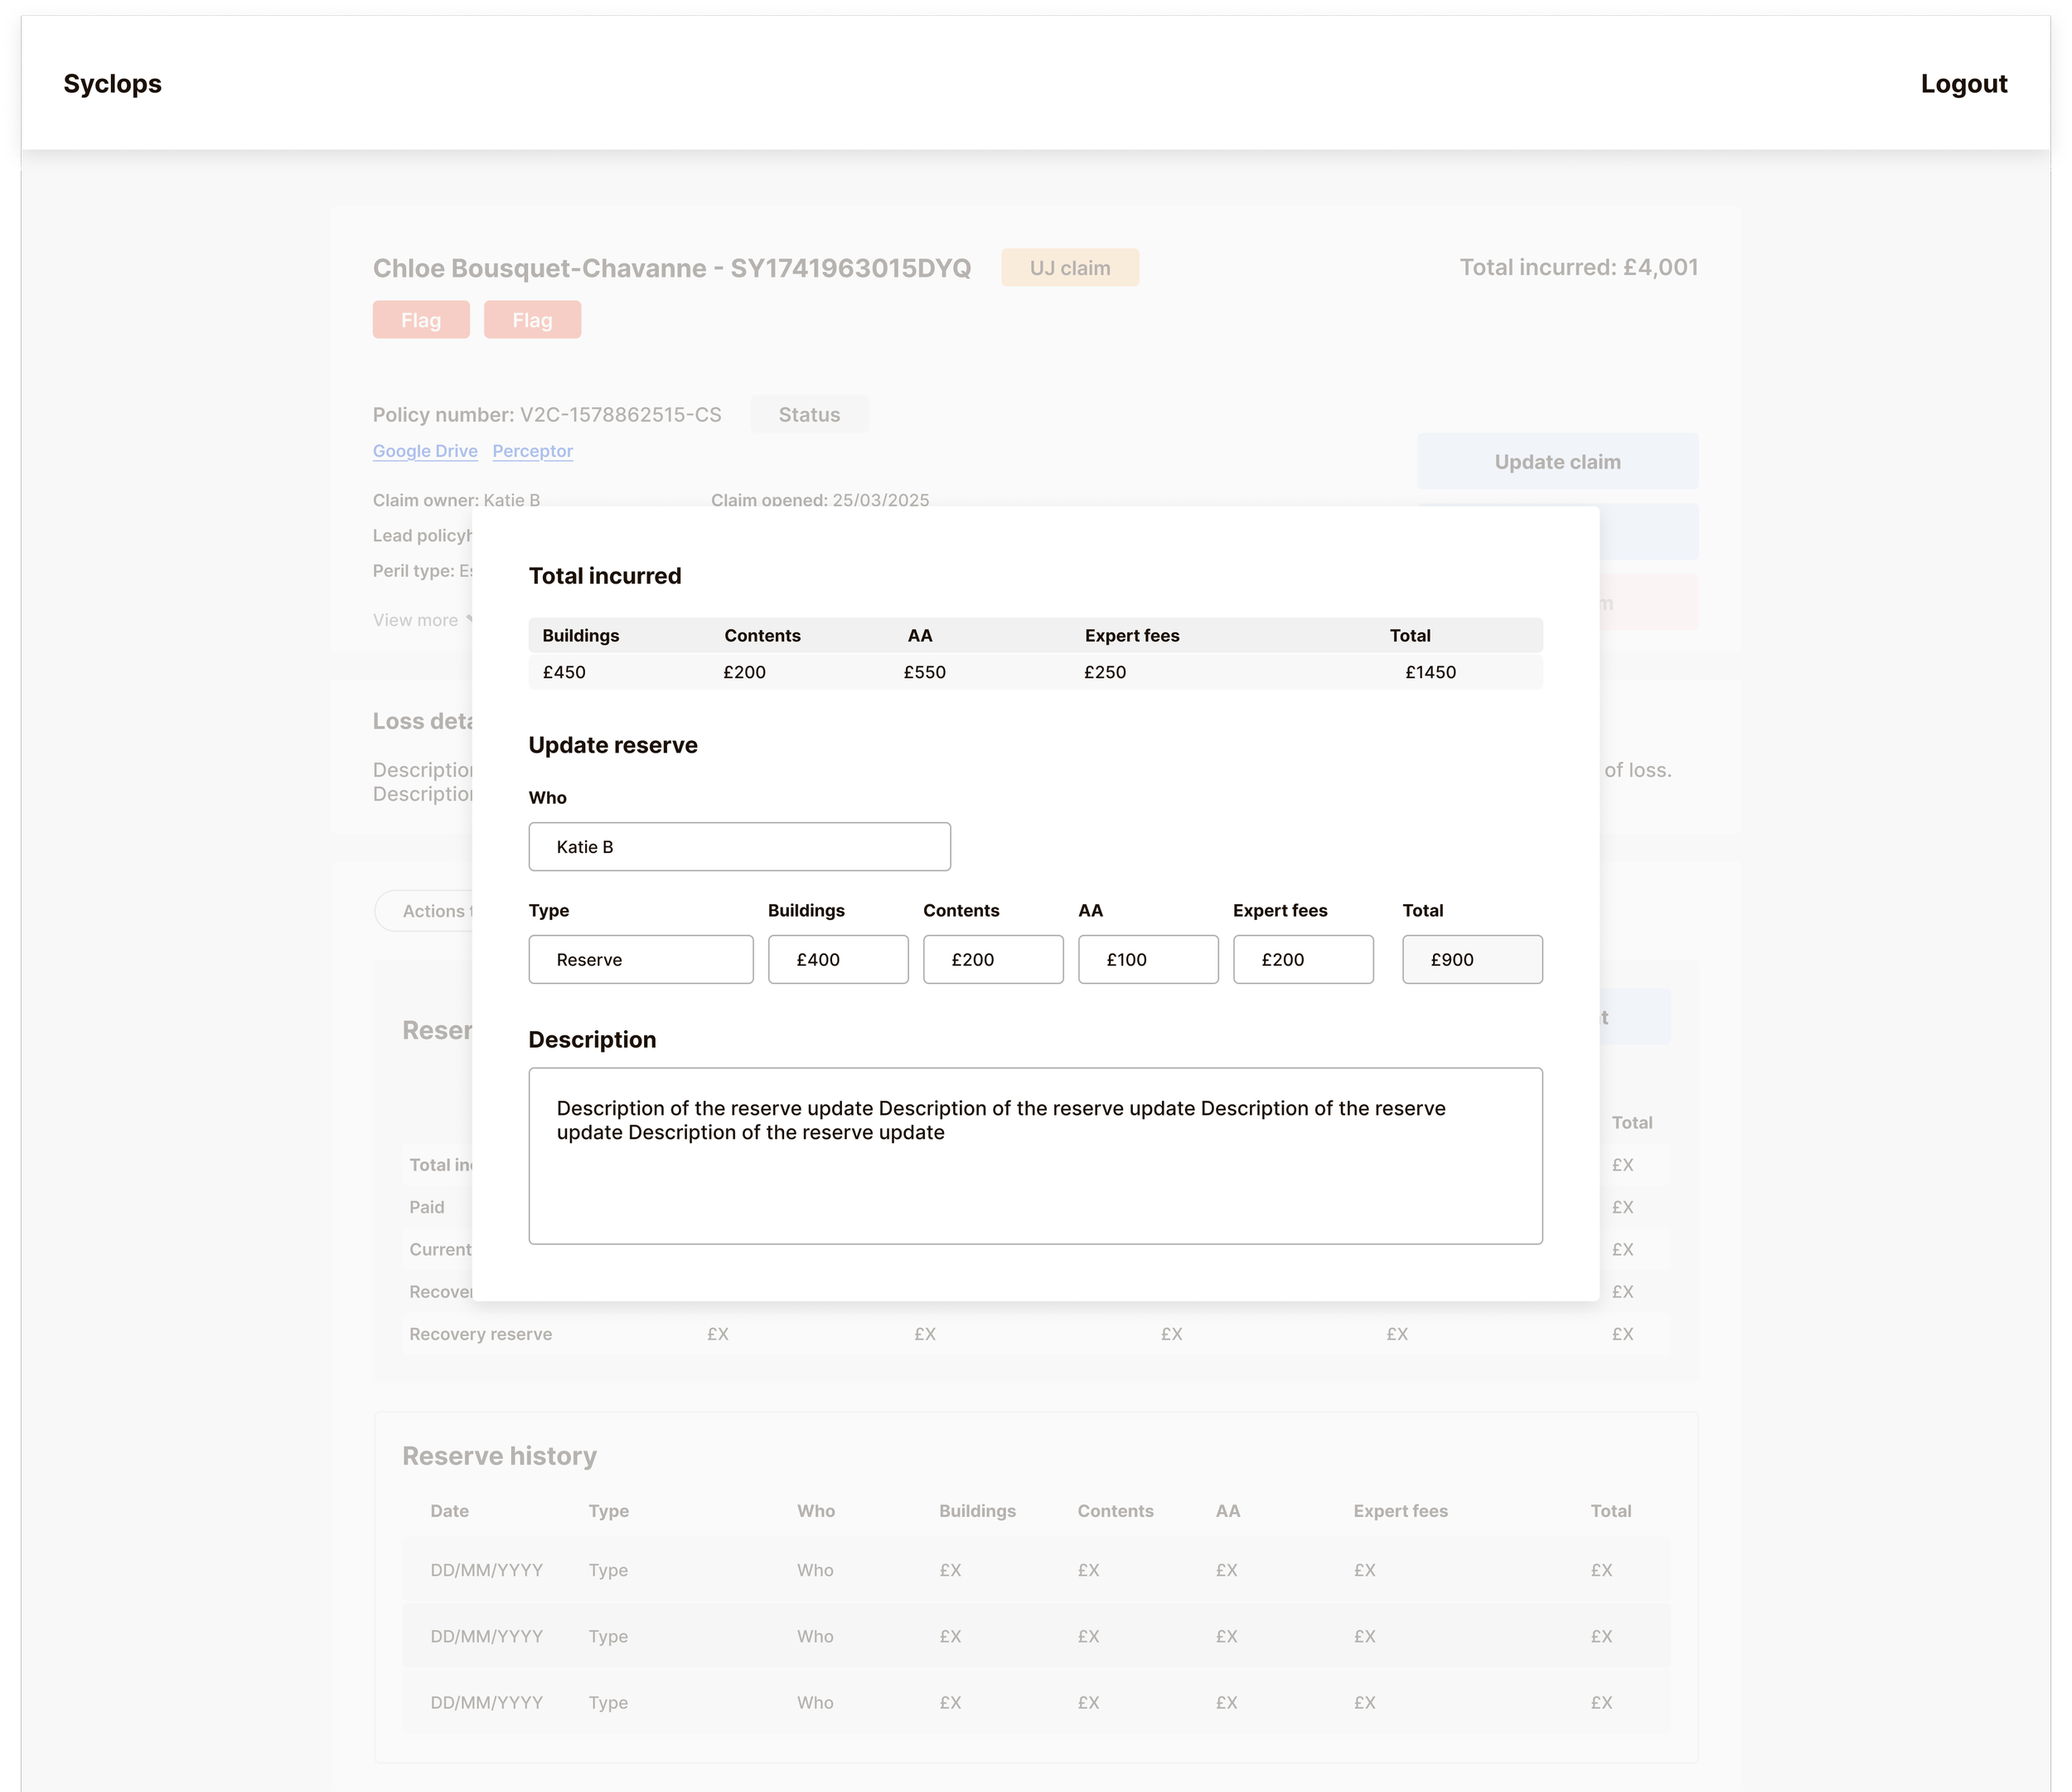Viewport: 2072px width, 1792px height.
Task: Click the Total field showing £900
Action: (x=1471, y=960)
